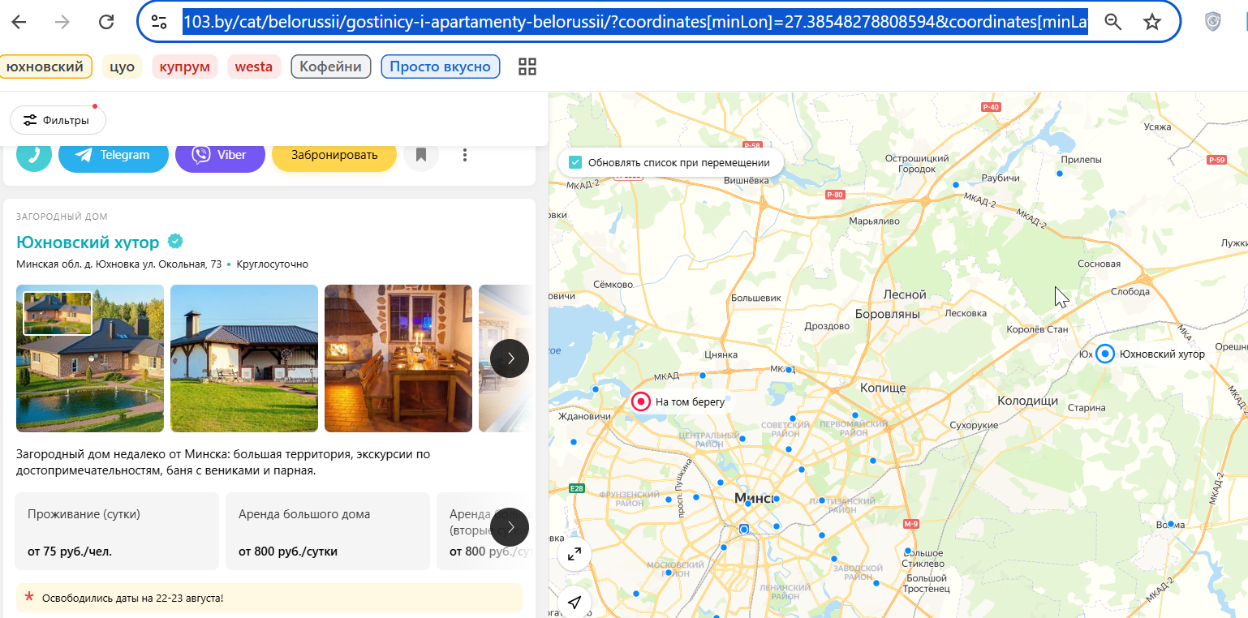The image size is (1248, 618).
Task: Click the Марьяливо label on the map
Action: [875, 221]
